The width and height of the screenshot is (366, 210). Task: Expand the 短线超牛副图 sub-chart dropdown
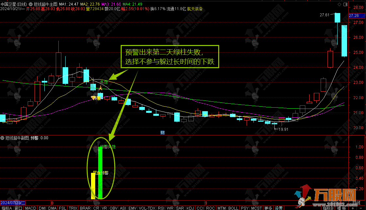pos(3,138)
